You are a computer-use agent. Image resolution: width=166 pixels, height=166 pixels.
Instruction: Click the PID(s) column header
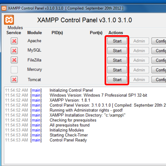click(57, 33)
